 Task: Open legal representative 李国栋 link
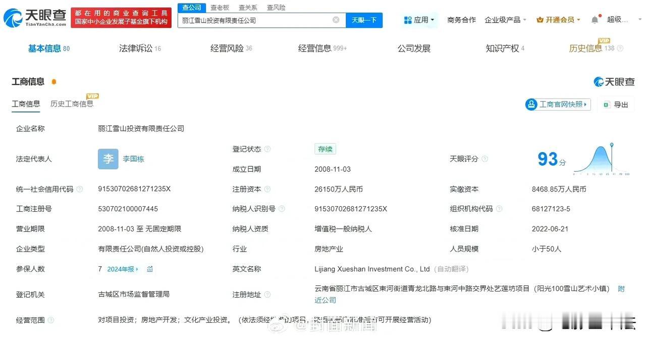(133, 159)
